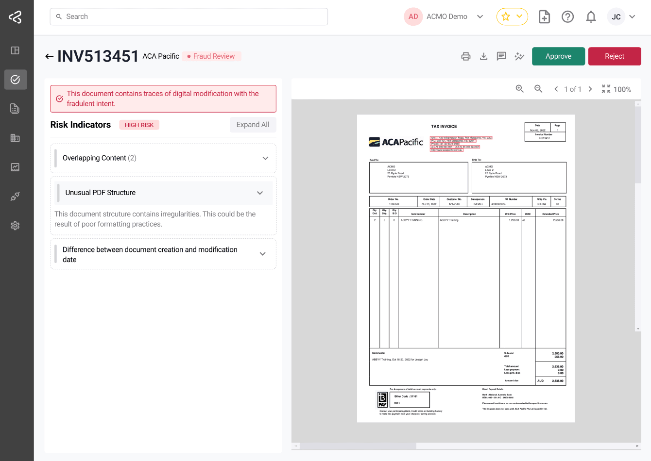This screenshot has width=651, height=461.
Task: Click the Approve button
Action: tap(558, 56)
